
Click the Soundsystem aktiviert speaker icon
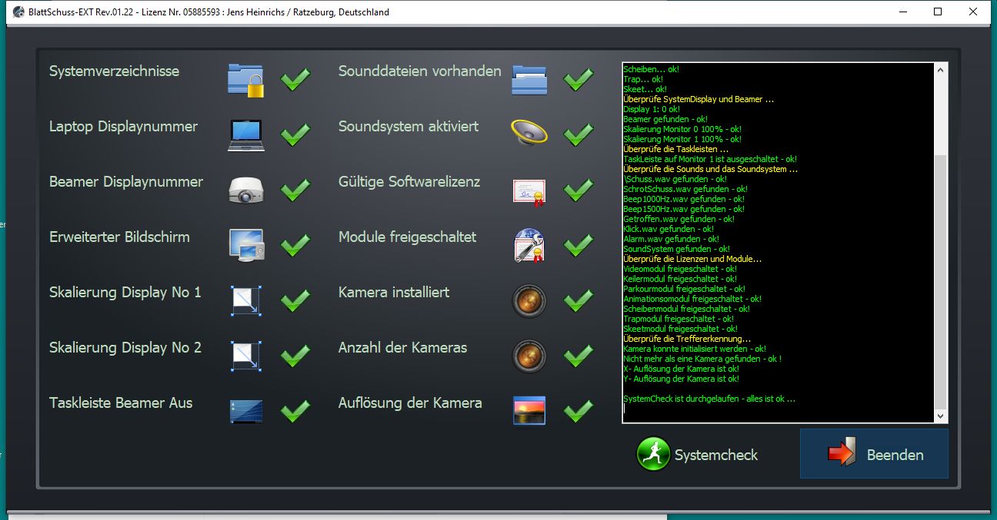[529, 132]
